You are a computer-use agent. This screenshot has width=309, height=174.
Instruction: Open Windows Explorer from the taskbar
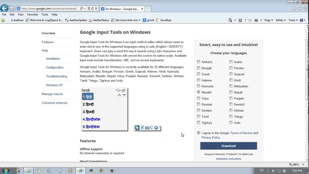29,171
